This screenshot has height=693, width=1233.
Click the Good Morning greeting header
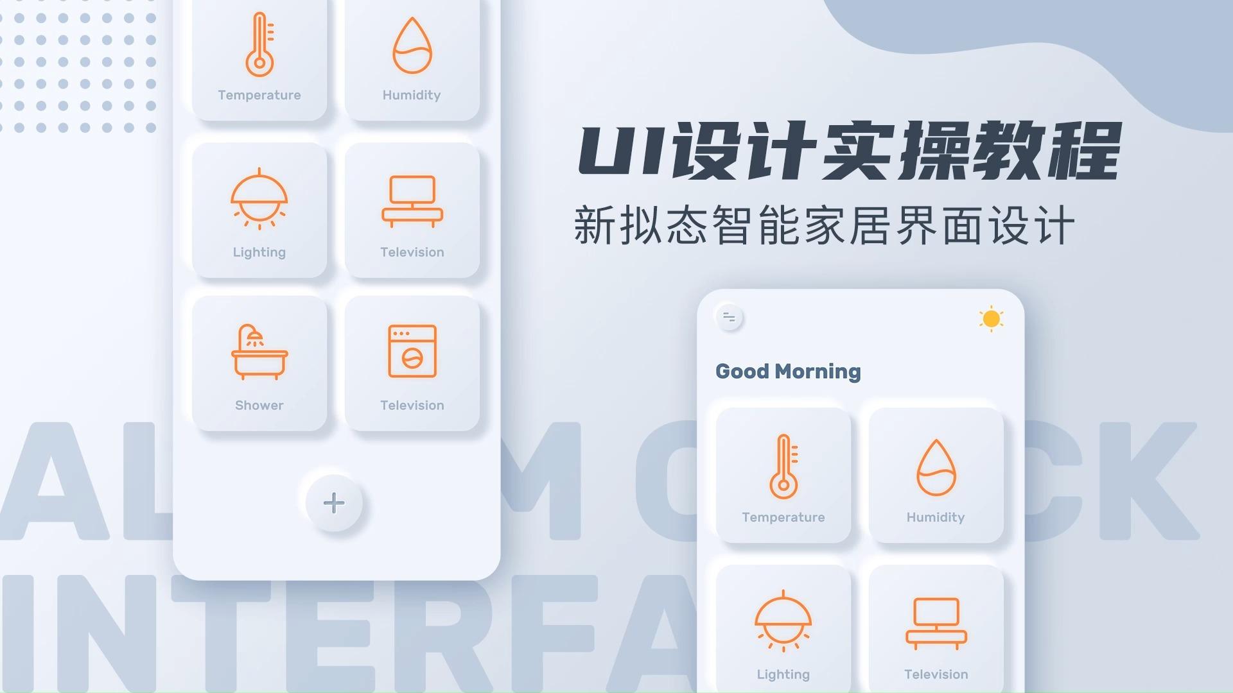[x=787, y=371]
